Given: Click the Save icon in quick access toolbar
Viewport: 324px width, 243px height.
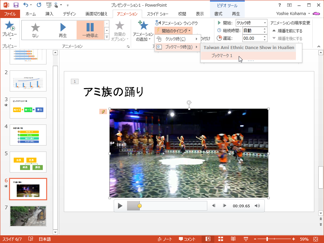Looking at the screenshot, I should point(16,5).
